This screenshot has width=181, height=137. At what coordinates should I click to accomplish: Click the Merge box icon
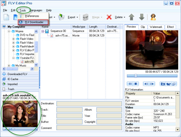tap(85, 17)
